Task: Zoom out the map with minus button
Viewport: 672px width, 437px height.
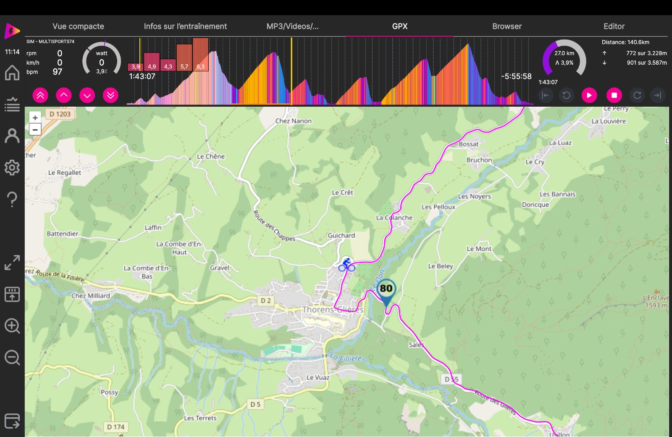Action: pyautogui.click(x=35, y=129)
